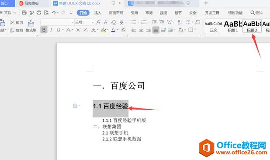Open the font name dropdown
The image size is (270, 160).
point(73,22)
